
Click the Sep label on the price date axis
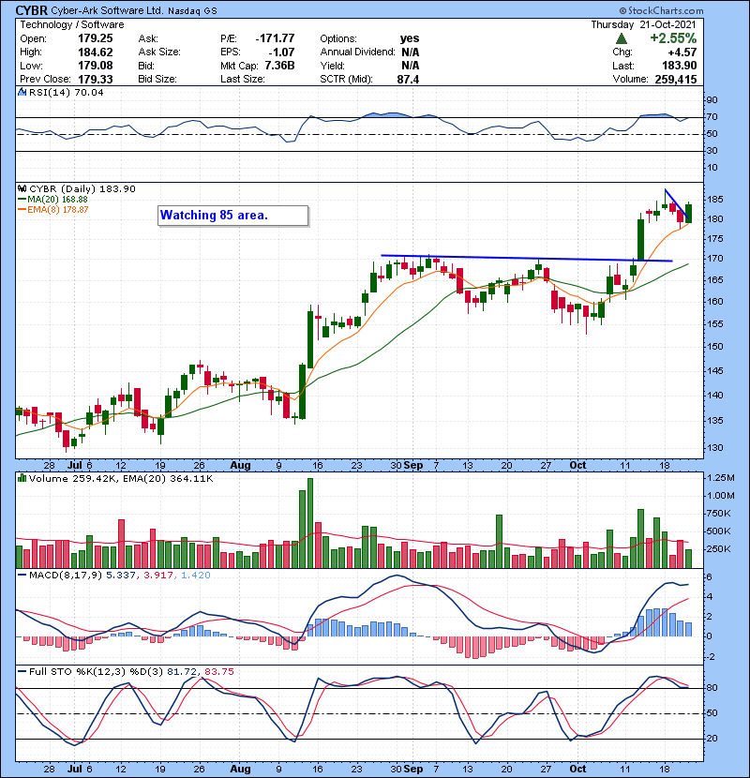tap(413, 466)
